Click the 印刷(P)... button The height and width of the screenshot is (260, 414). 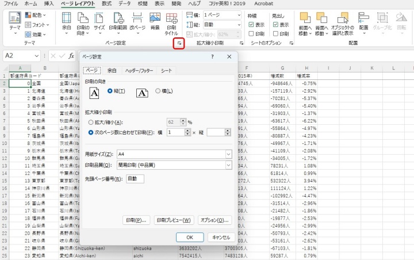(136, 220)
